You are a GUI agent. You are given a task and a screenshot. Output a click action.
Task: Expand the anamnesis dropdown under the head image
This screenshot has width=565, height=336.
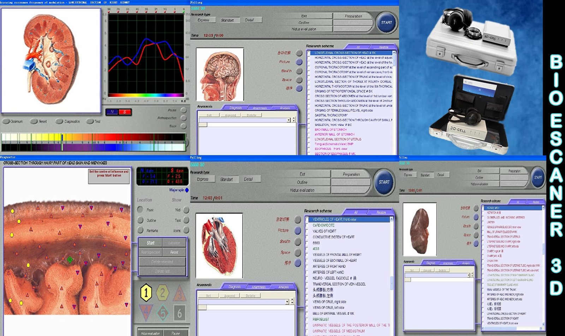pyautogui.click(x=289, y=120)
